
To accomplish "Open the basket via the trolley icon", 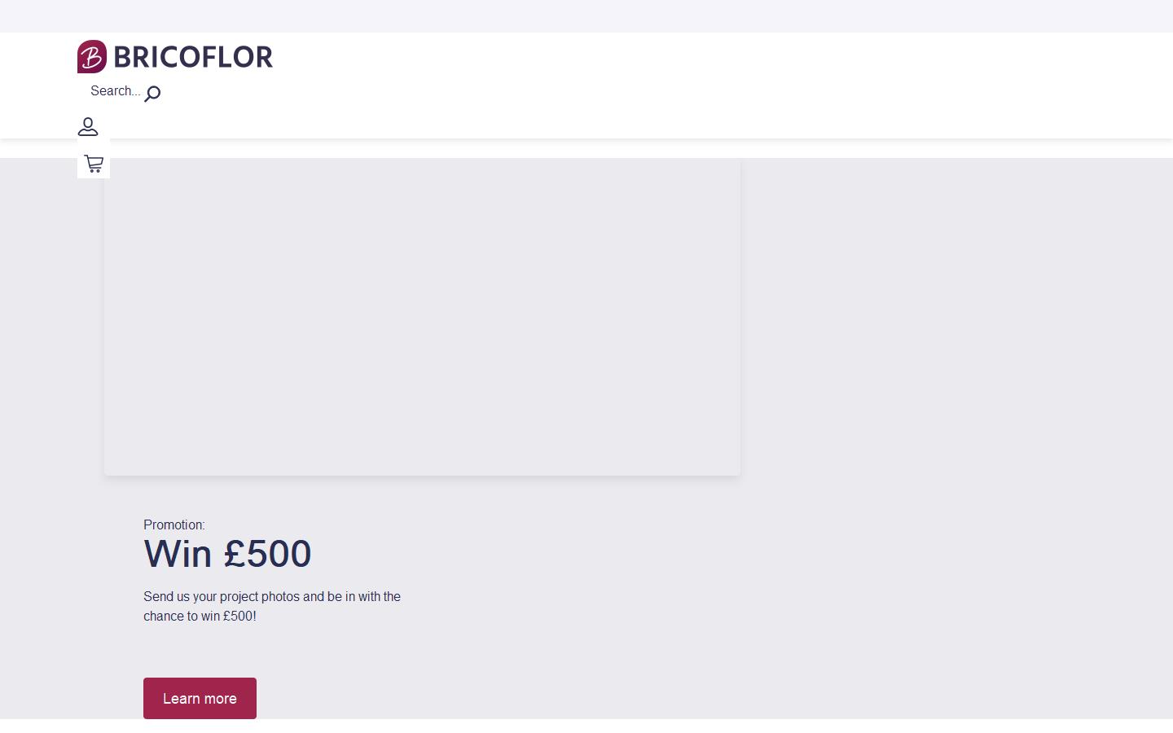I will (94, 163).
